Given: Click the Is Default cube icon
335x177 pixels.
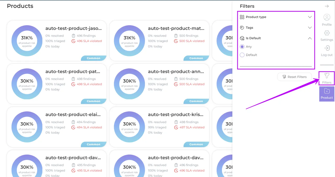Looking at the screenshot, I should pos(242,38).
